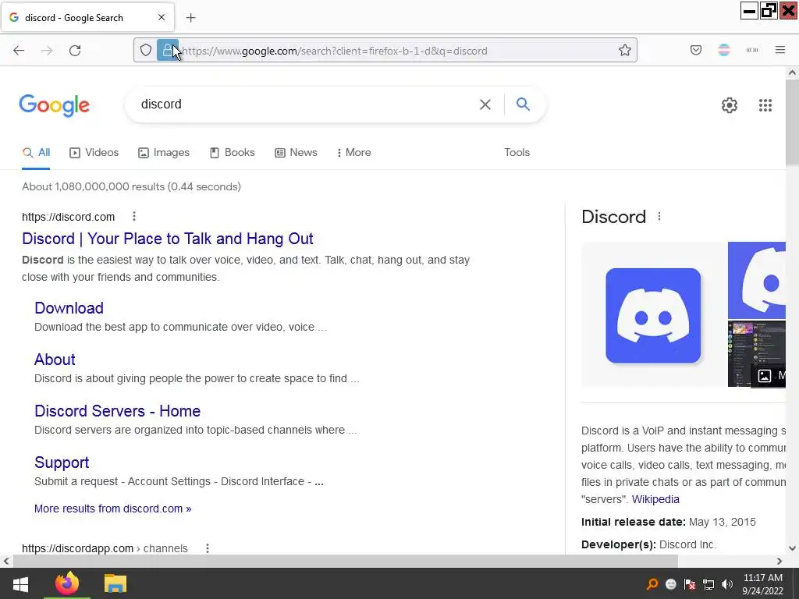799x599 pixels.
Task: Open the Pocket save icon
Action: (x=696, y=50)
